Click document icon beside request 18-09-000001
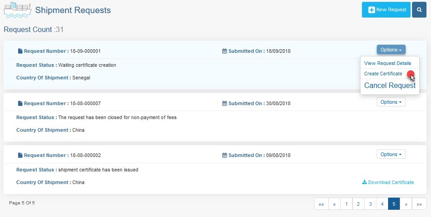 coord(20,51)
